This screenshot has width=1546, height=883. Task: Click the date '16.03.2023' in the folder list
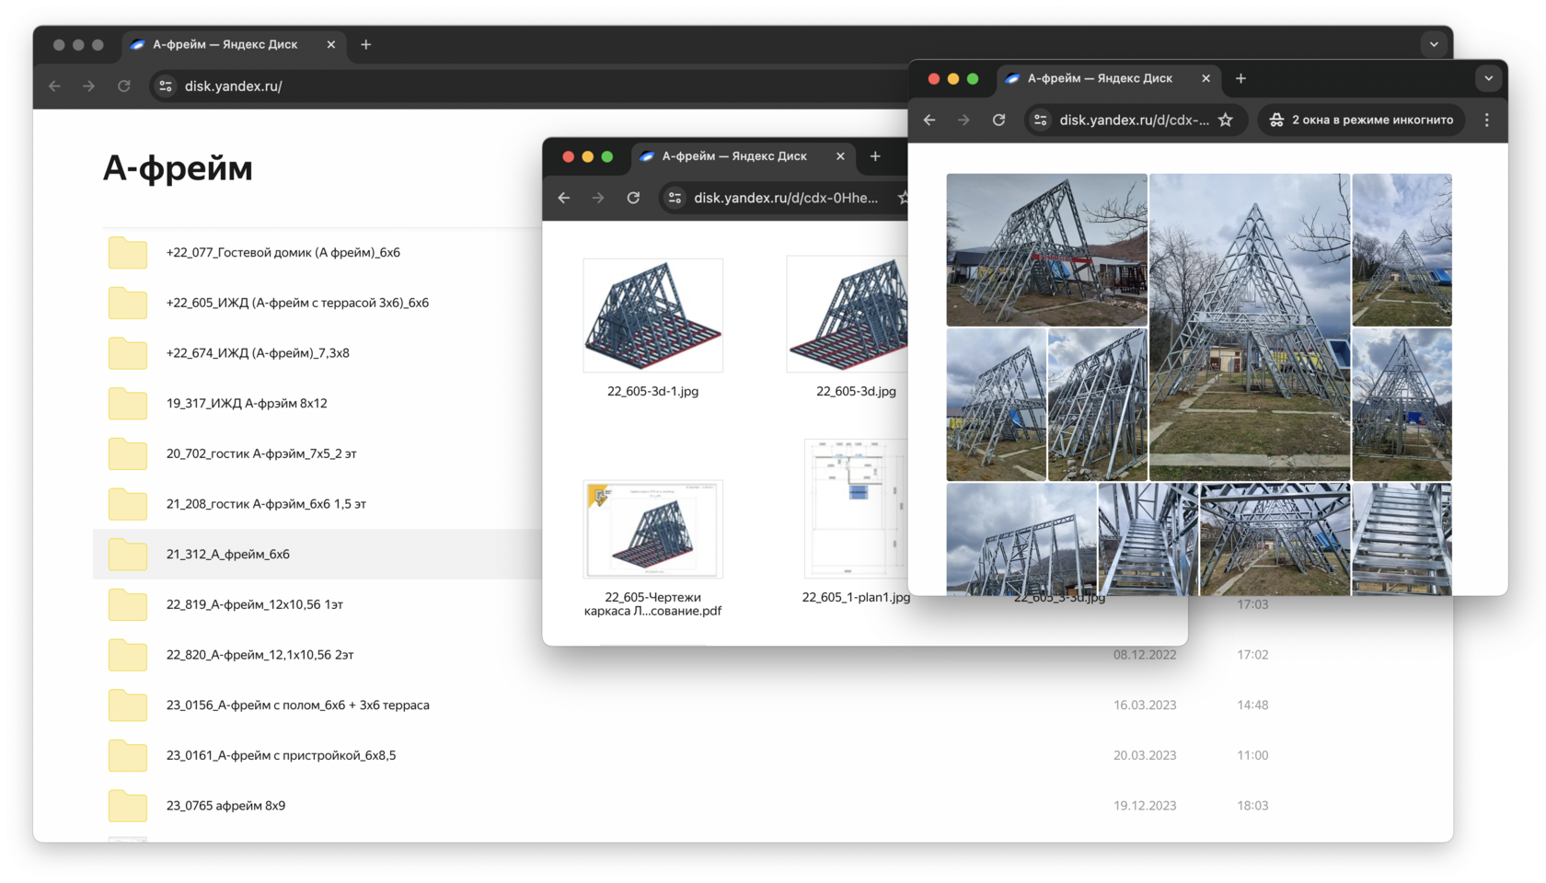pos(1145,705)
